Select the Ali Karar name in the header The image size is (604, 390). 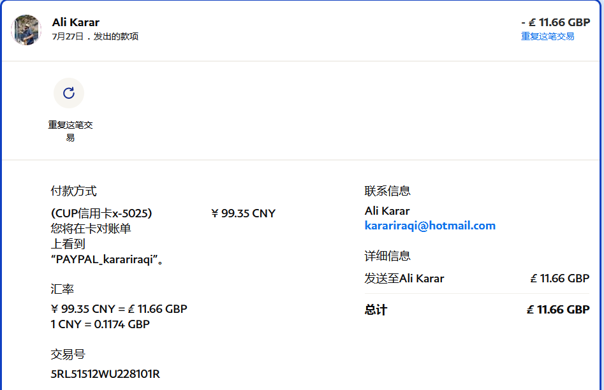coord(76,22)
